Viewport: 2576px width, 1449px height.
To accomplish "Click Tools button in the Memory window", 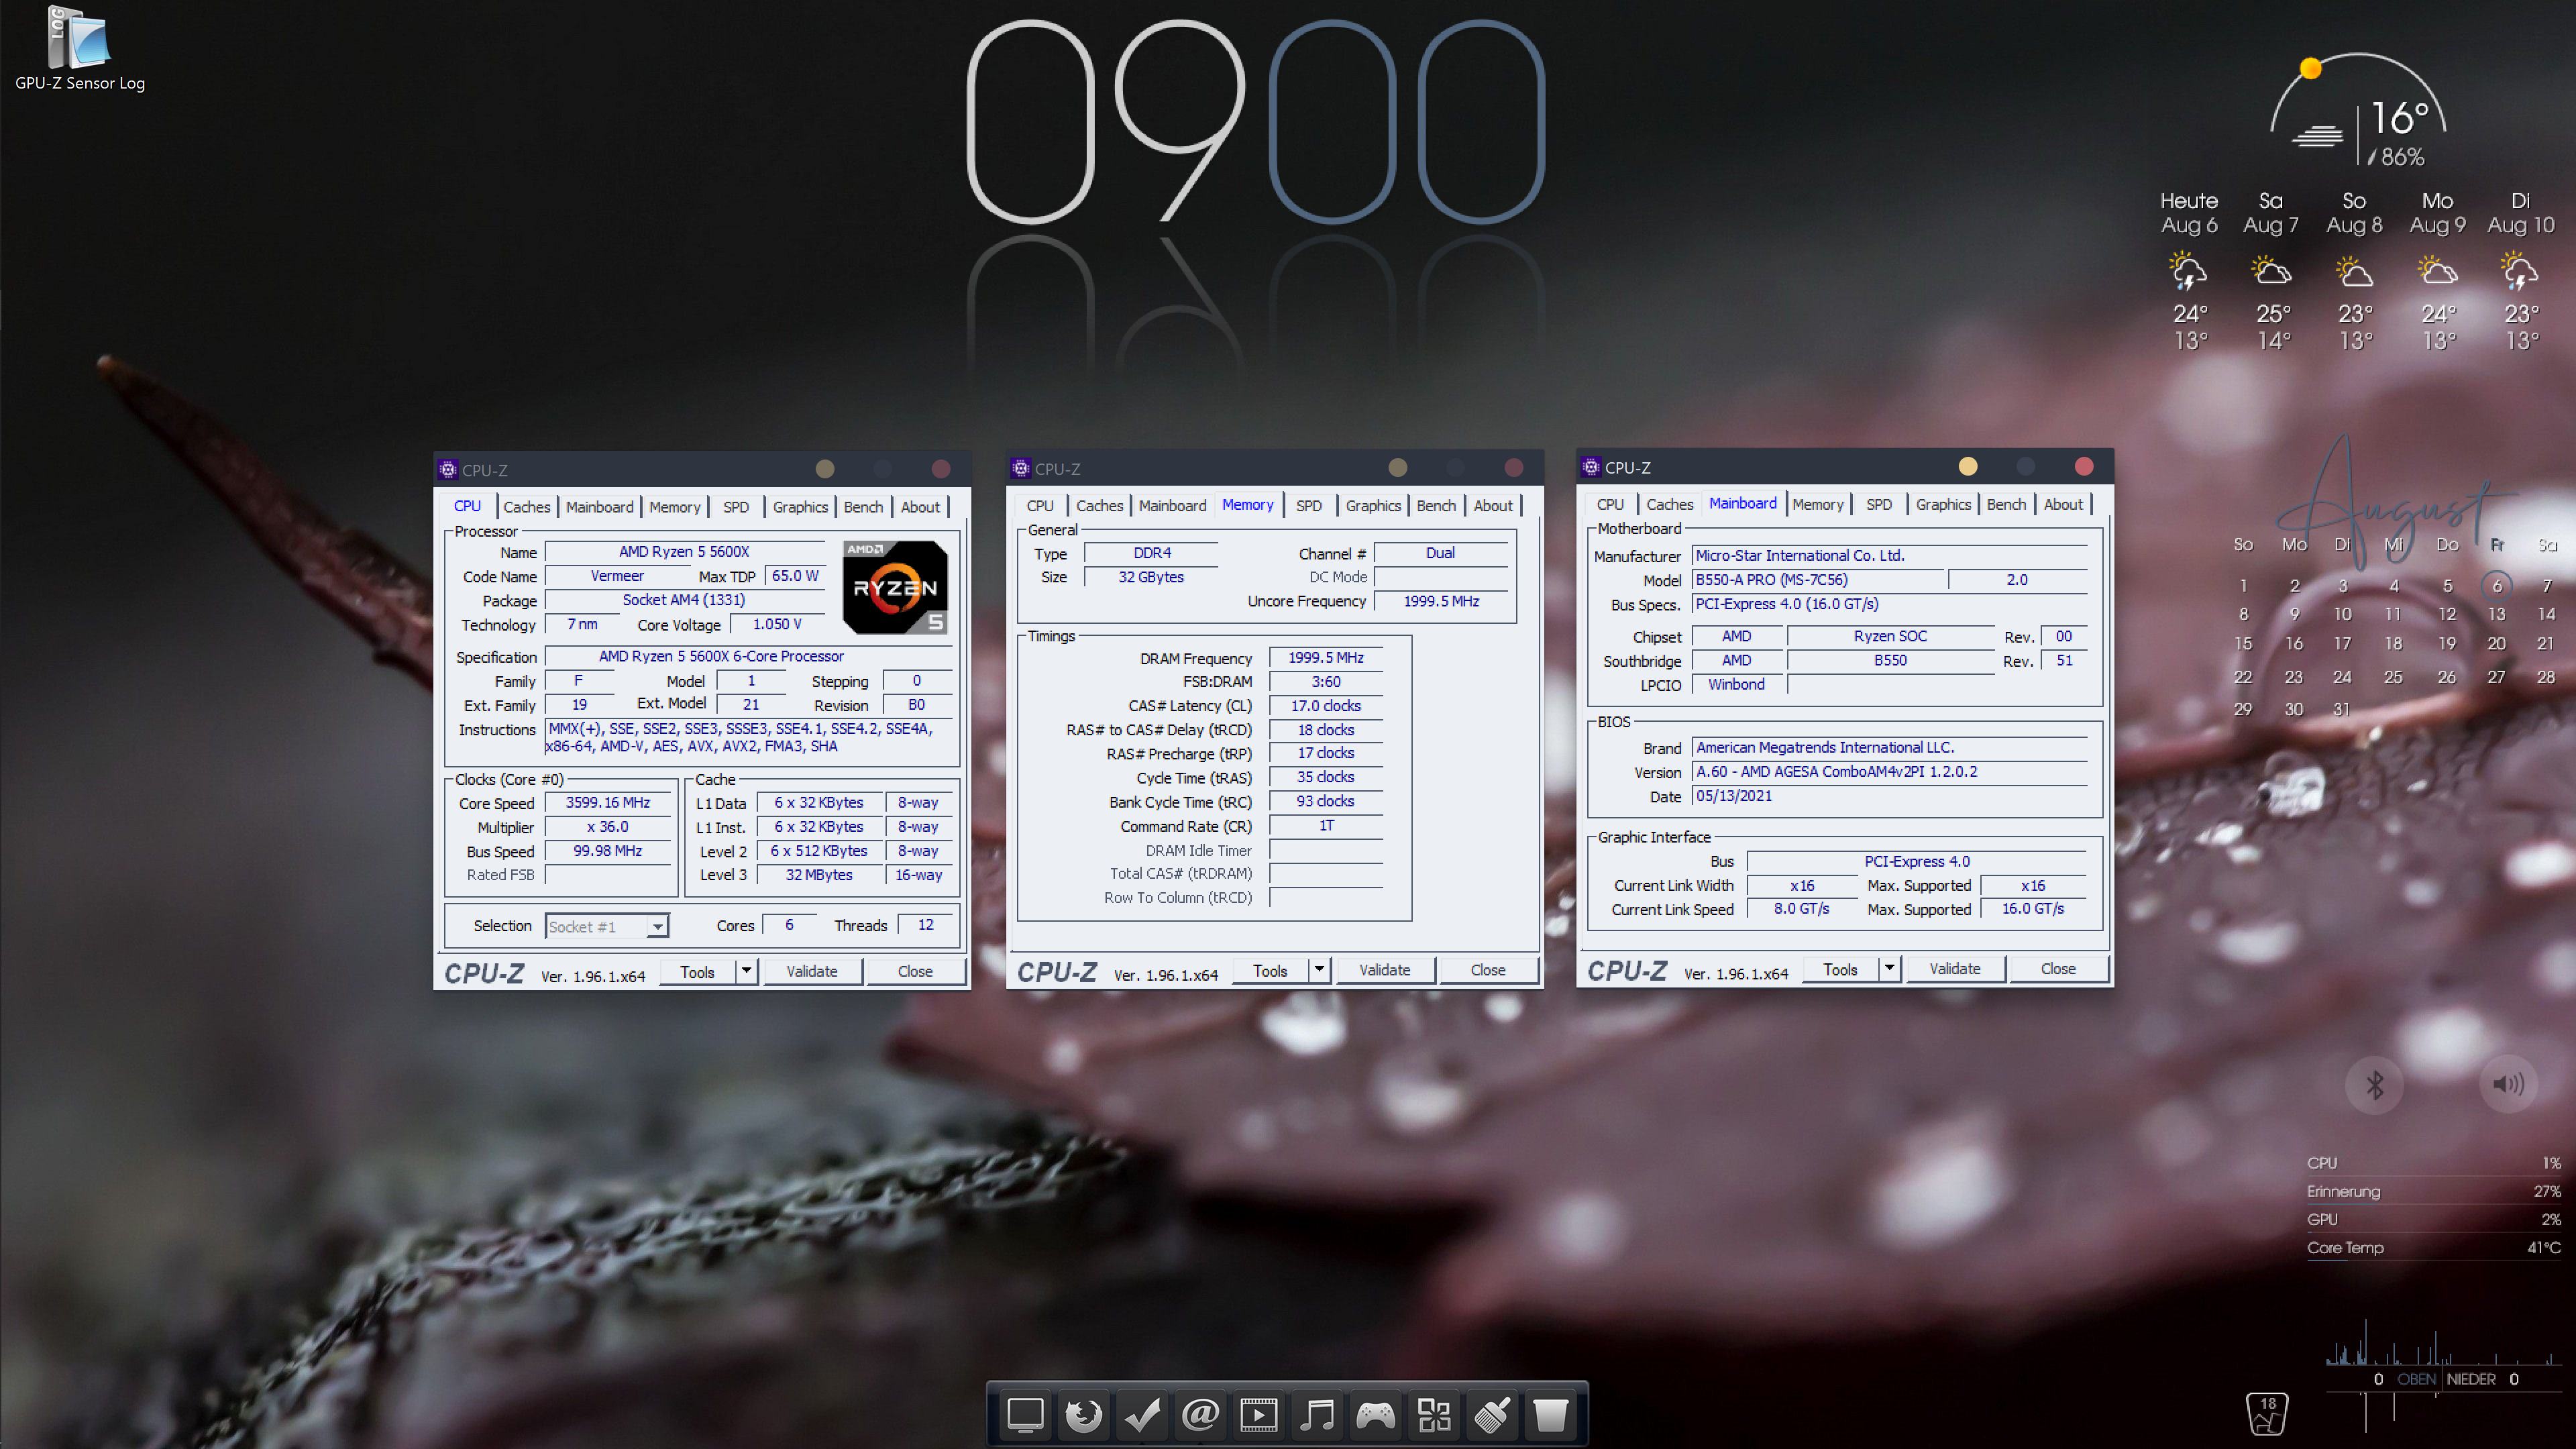I will 1270,970.
